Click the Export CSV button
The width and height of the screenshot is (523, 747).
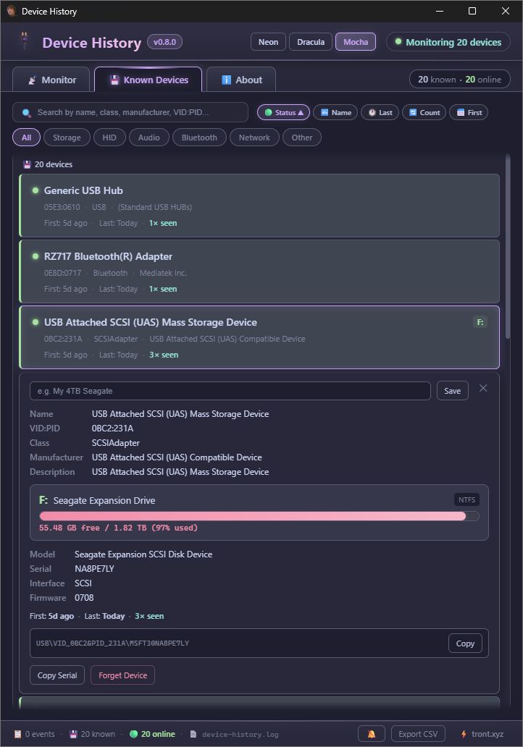tap(418, 733)
